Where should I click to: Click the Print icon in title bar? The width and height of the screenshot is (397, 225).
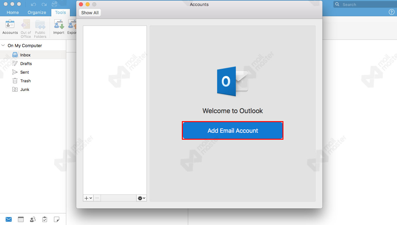(x=54, y=4)
